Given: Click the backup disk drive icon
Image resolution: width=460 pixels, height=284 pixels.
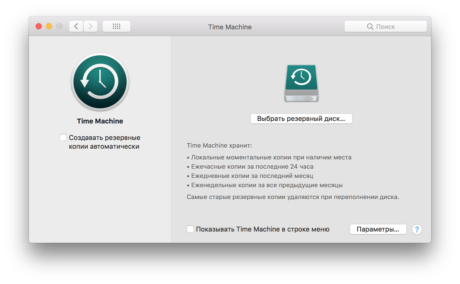Looking at the screenshot, I should point(301,83).
